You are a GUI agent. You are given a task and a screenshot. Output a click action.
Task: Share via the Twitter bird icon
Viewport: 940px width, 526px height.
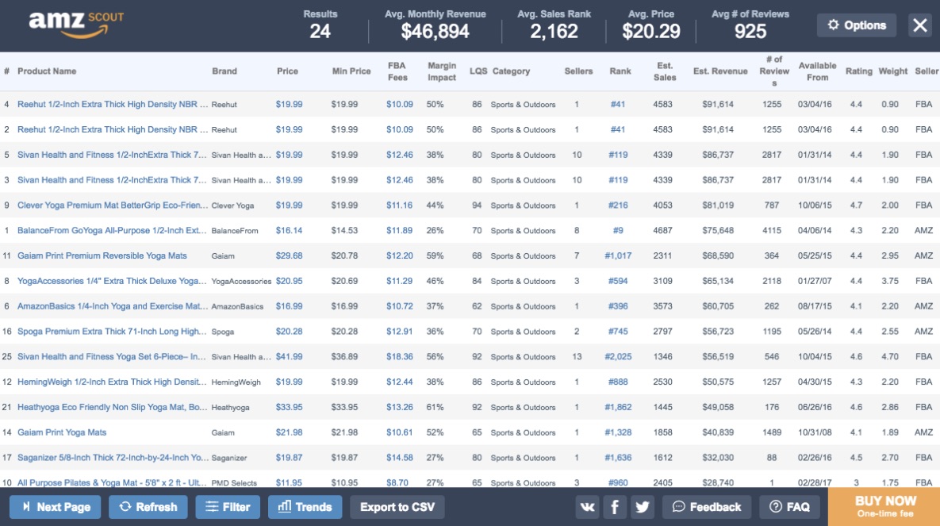(x=642, y=507)
